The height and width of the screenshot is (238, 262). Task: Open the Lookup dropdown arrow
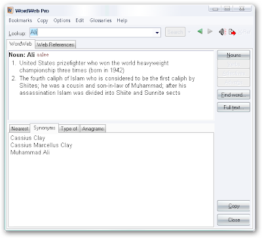click(157, 33)
